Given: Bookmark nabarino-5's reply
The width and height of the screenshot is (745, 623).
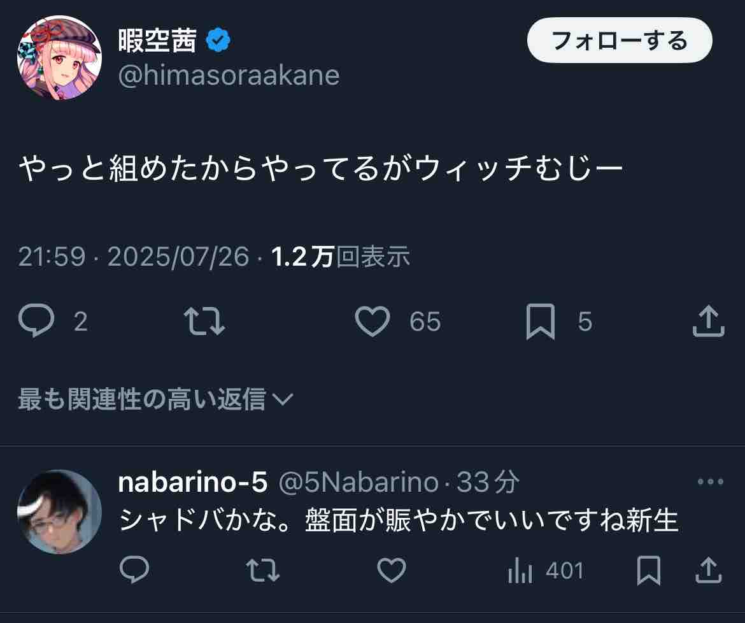Looking at the screenshot, I should [x=649, y=571].
